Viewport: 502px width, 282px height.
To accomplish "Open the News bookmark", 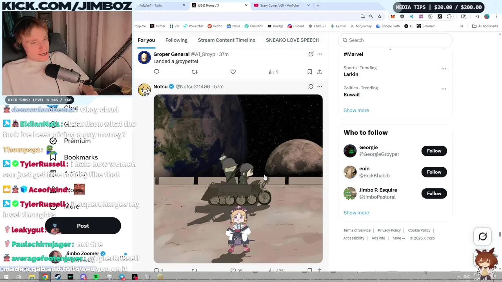I will pos(233,26).
